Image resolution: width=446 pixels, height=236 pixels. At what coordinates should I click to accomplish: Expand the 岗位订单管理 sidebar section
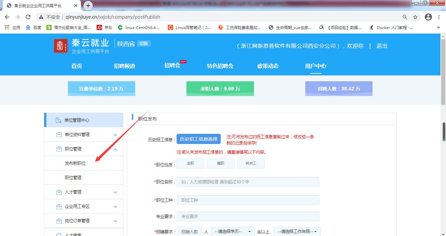click(x=84, y=221)
